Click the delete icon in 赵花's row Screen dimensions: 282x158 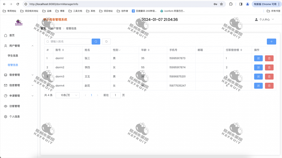(x=269, y=86)
